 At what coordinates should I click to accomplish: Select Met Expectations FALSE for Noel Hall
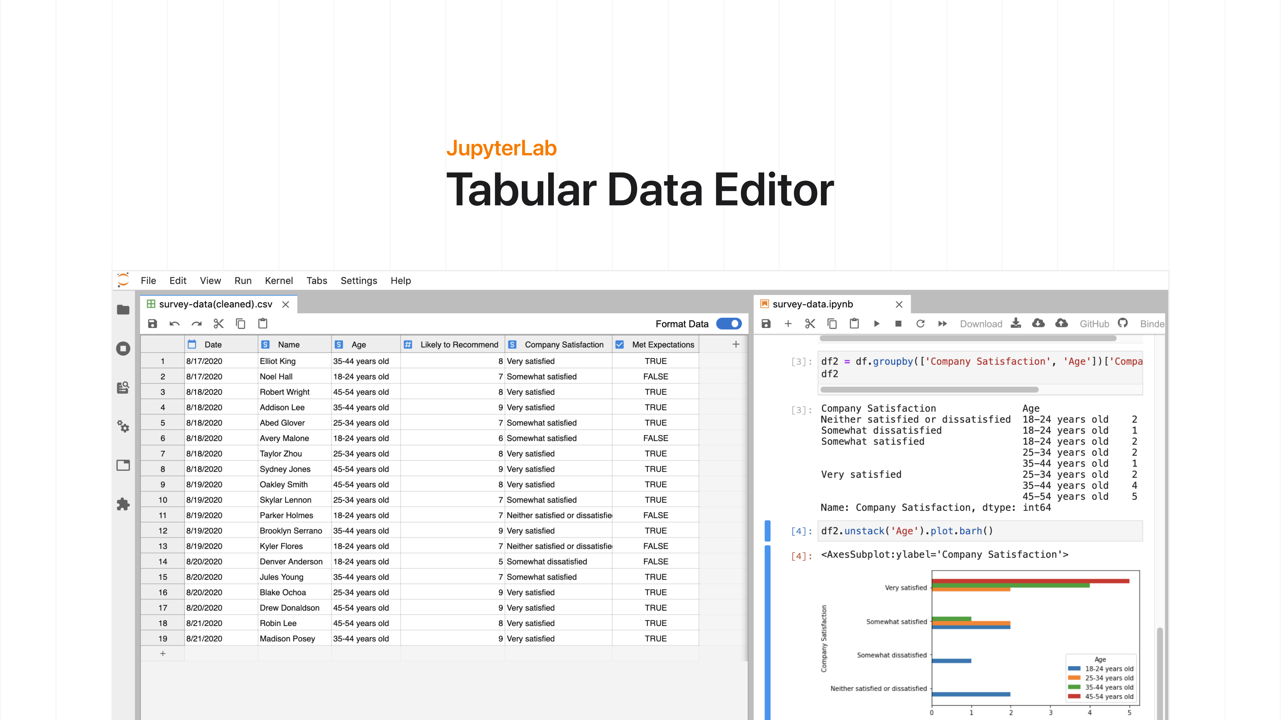click(656, 377)
